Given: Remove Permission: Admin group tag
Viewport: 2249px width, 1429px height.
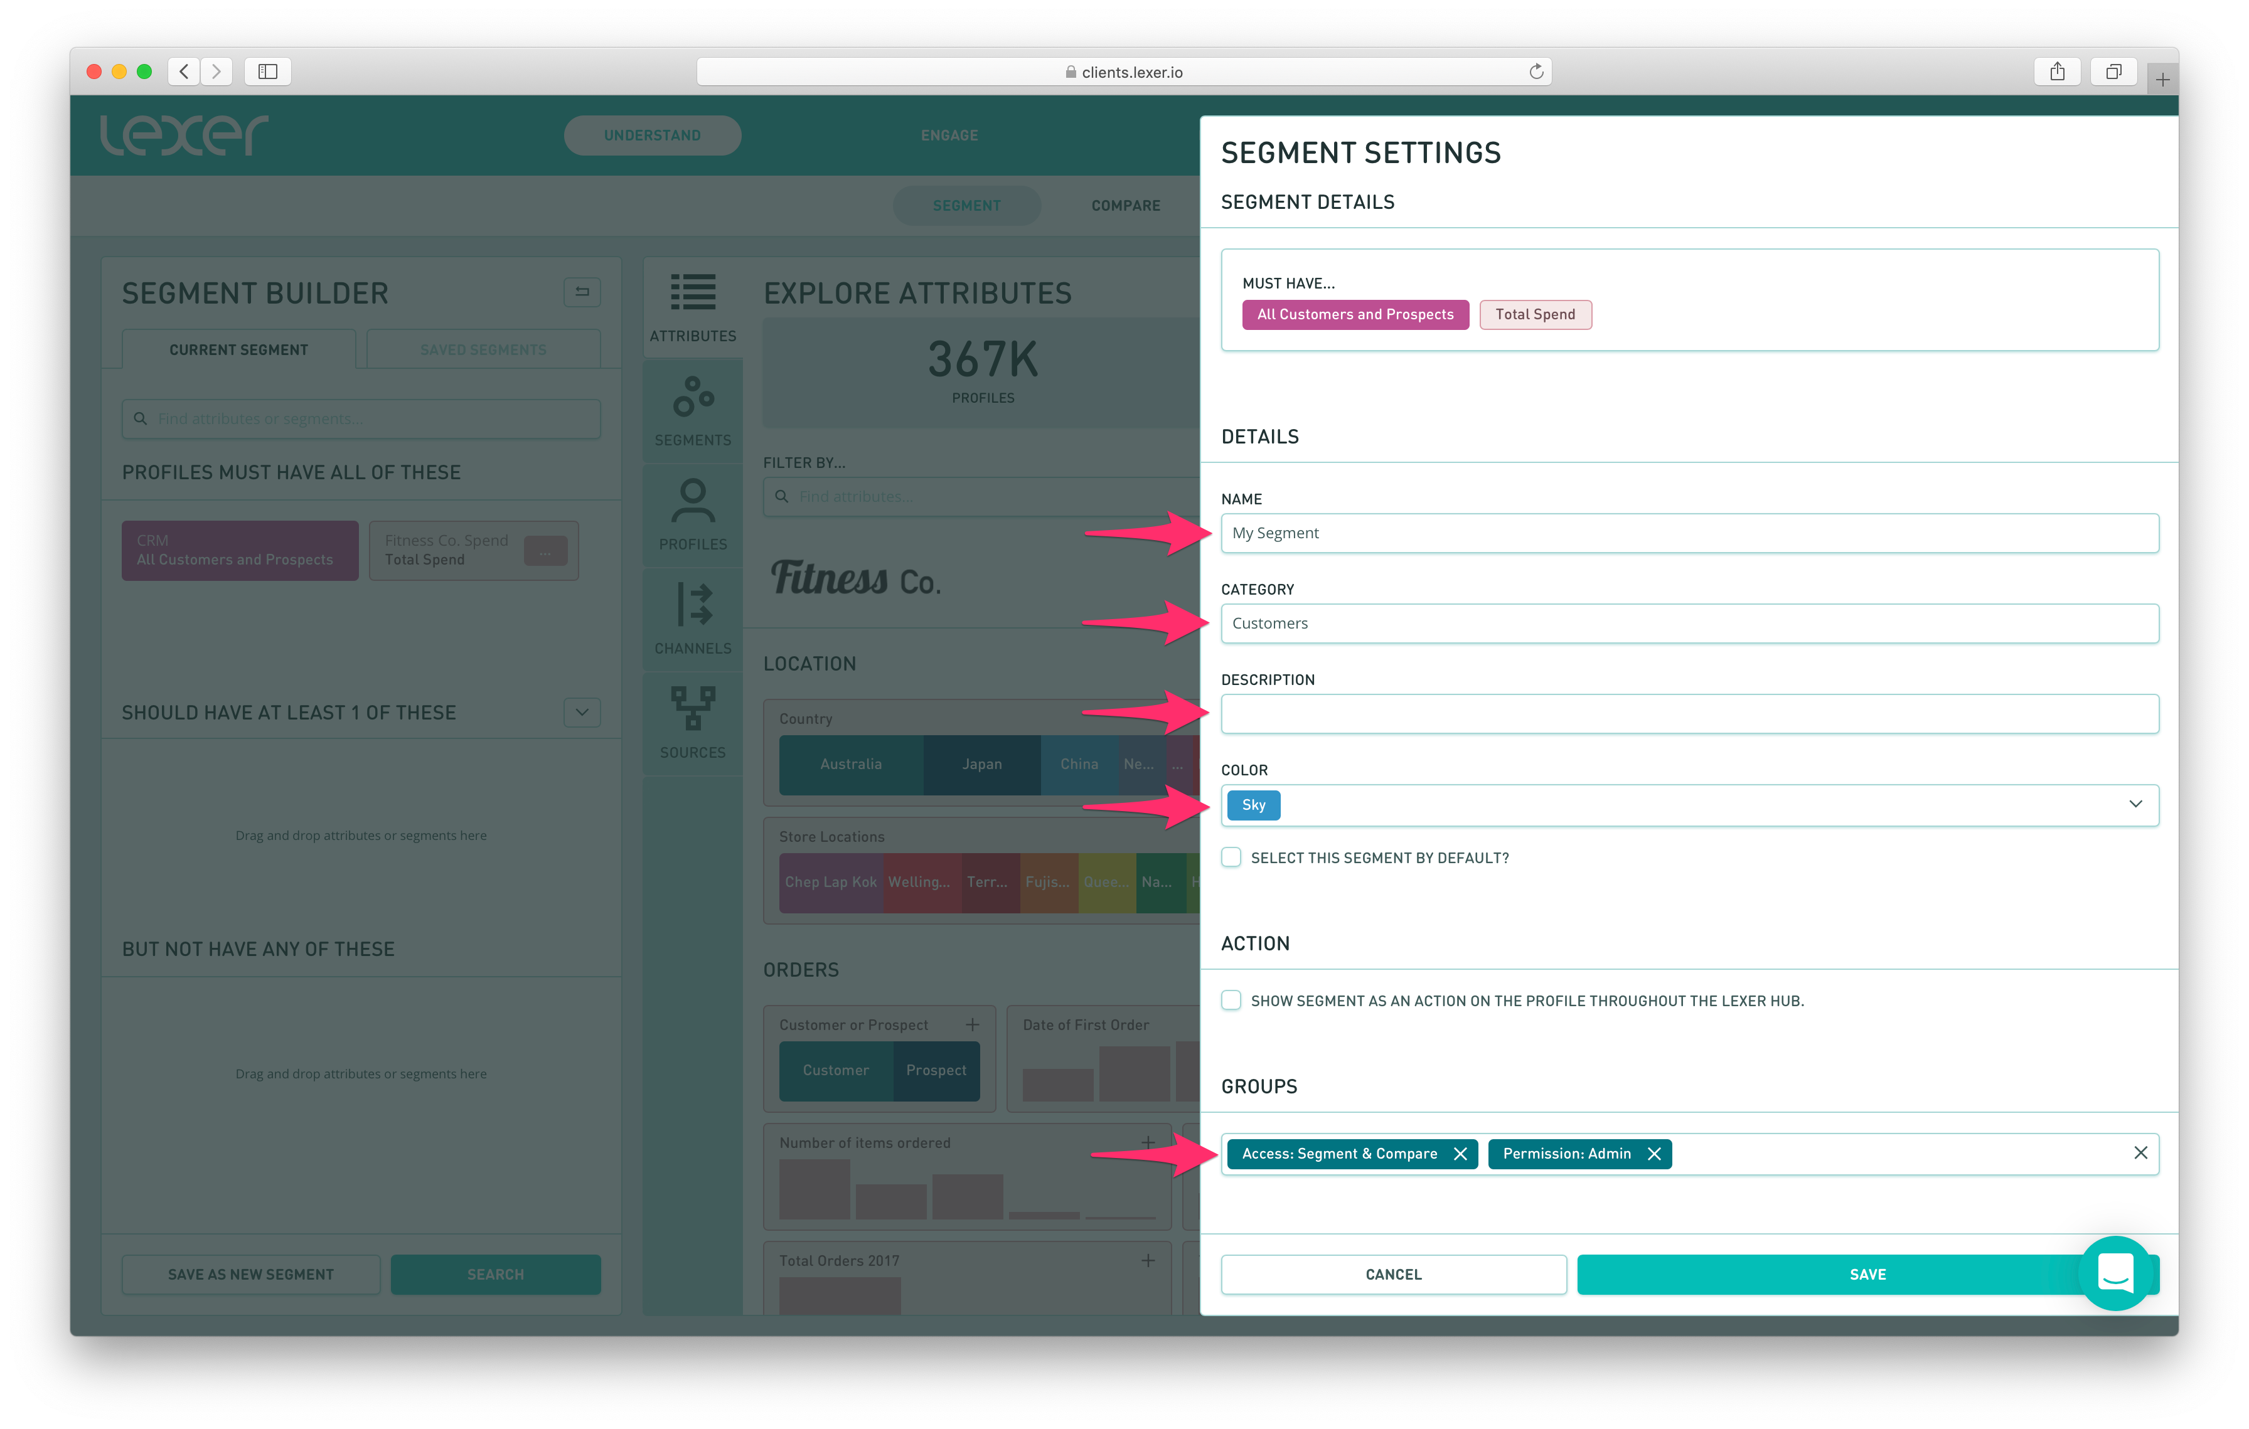Looking at the screenshot, I should click(x=1654, y=1154).
